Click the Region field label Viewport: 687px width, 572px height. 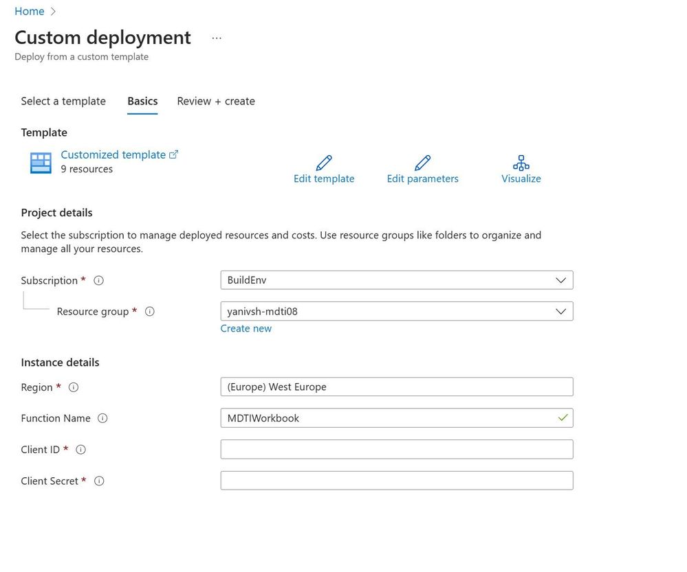pyautogui.click(x=37, y=387)
